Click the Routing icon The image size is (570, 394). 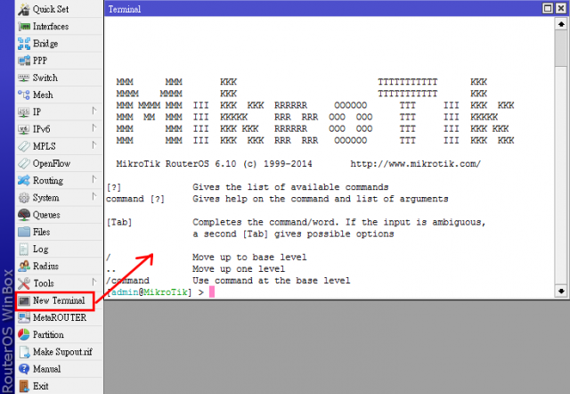[x=24, y=180]
